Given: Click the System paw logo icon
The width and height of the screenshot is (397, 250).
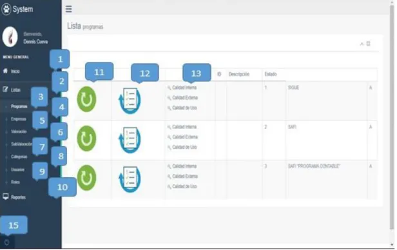Looking at the screenshot, I should pos(6,10).
